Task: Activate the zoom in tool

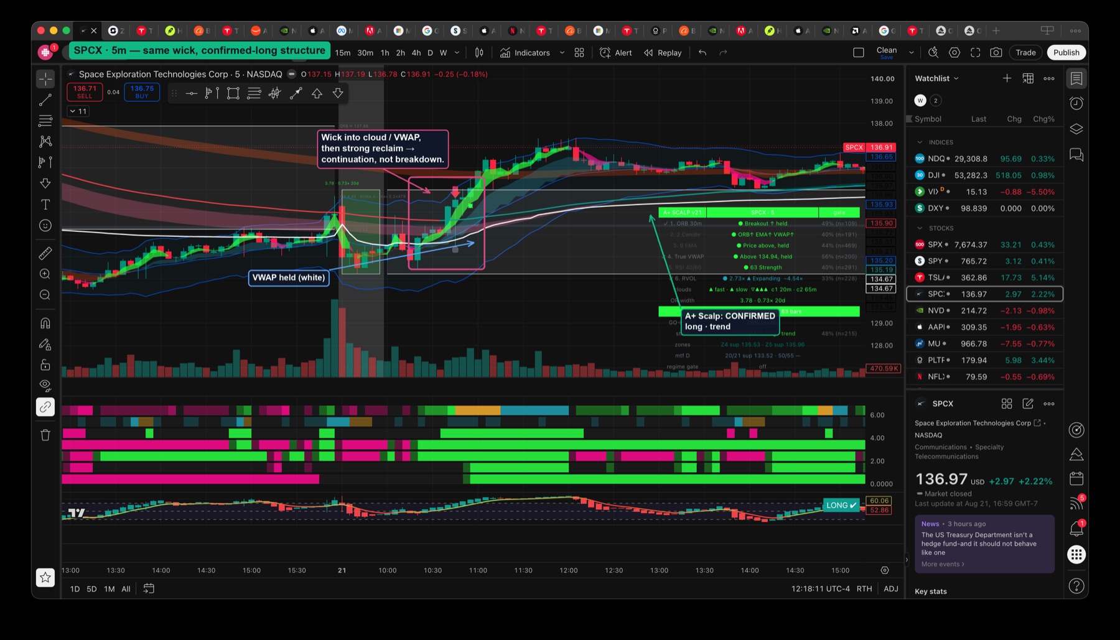Action: [45, 274]
